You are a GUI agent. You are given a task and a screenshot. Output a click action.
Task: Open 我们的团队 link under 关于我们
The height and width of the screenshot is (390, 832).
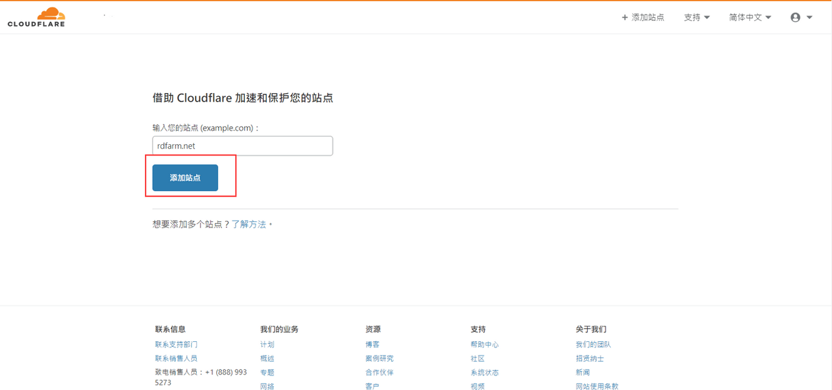tap(593, 344)
